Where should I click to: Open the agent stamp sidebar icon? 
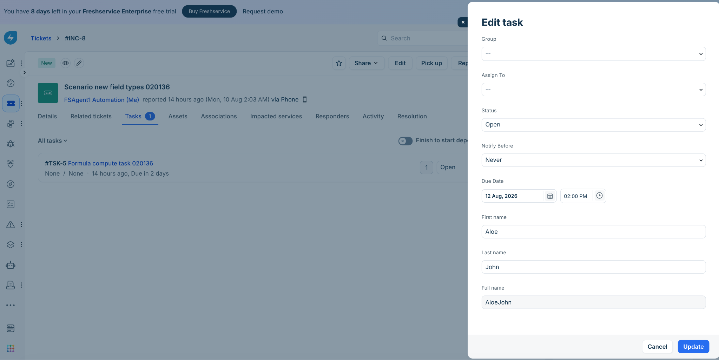click(x=11, y=285)
